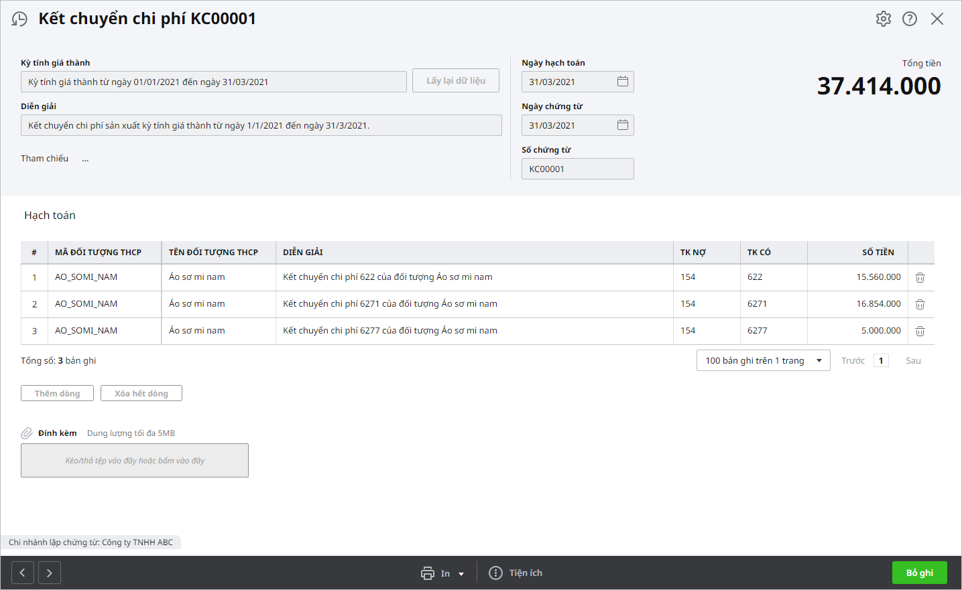The width and height of the screenshot is (962, 590).
Task: Click the Số chứng từ input field
Action: coord(577,169)
